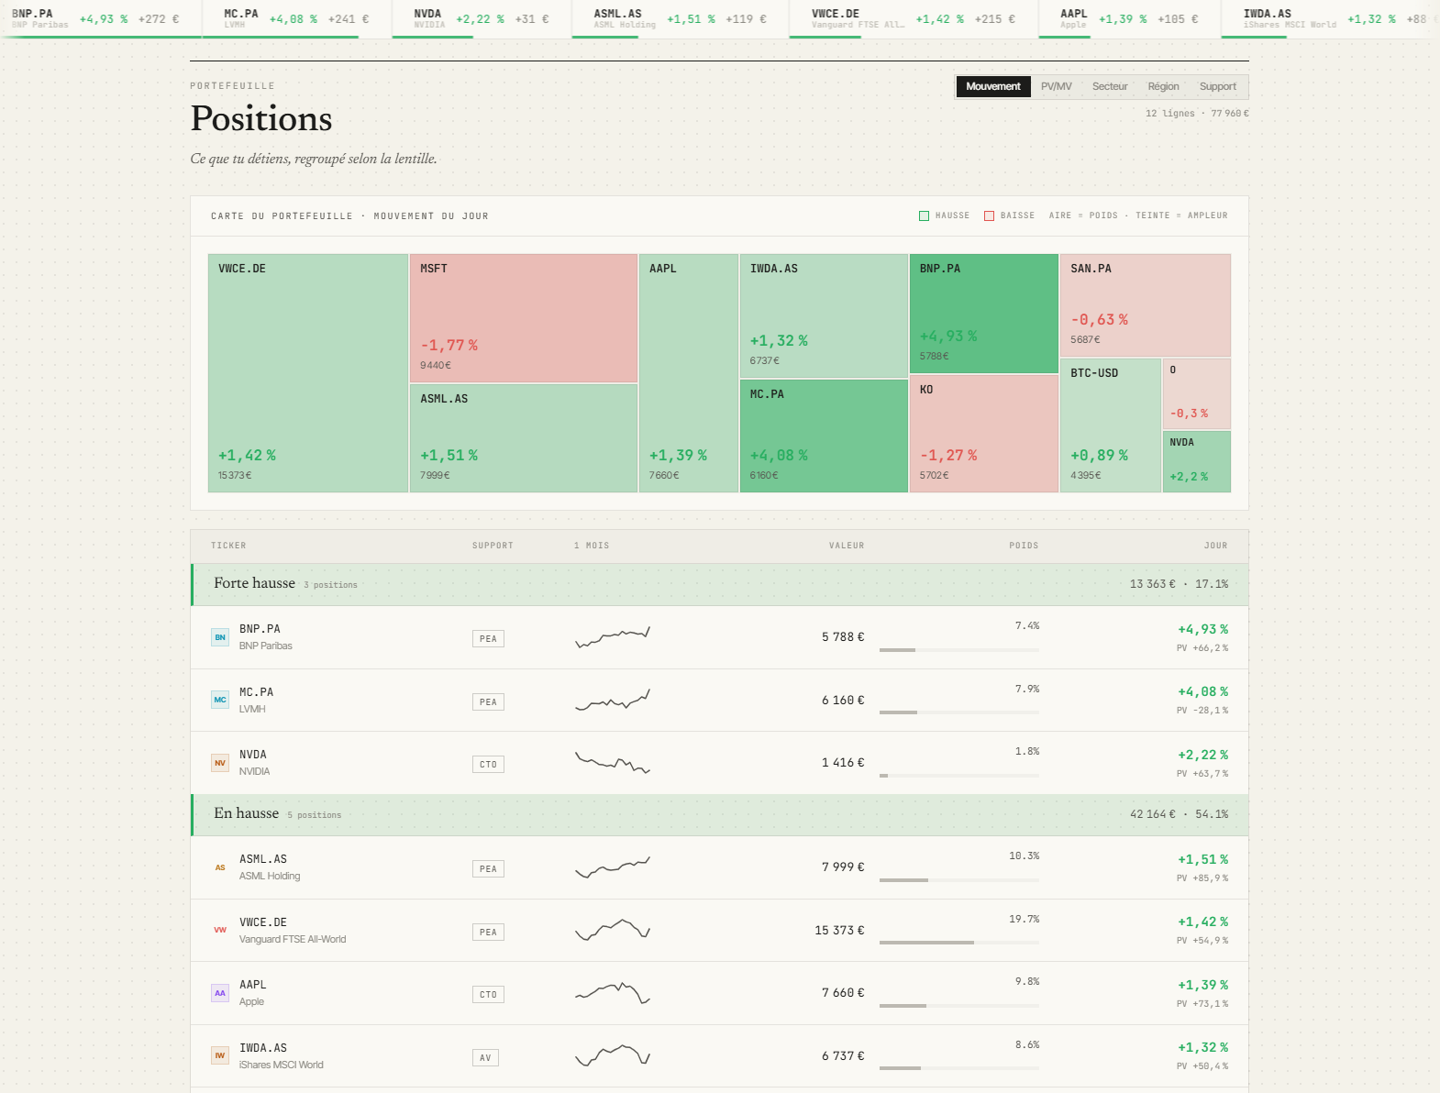
Task: Click the CTO tag on NVDA row
Action: (x=488, y=764)
